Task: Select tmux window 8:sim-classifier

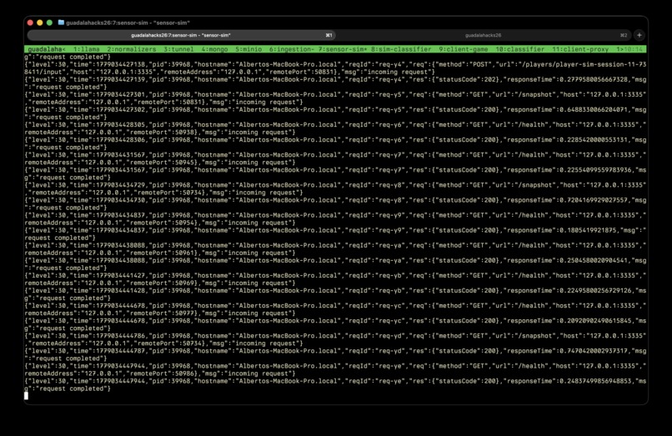Action: [x=401, y=49]
